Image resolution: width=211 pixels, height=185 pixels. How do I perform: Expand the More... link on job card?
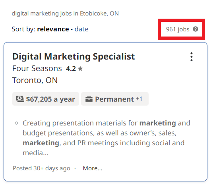point(93,168)
